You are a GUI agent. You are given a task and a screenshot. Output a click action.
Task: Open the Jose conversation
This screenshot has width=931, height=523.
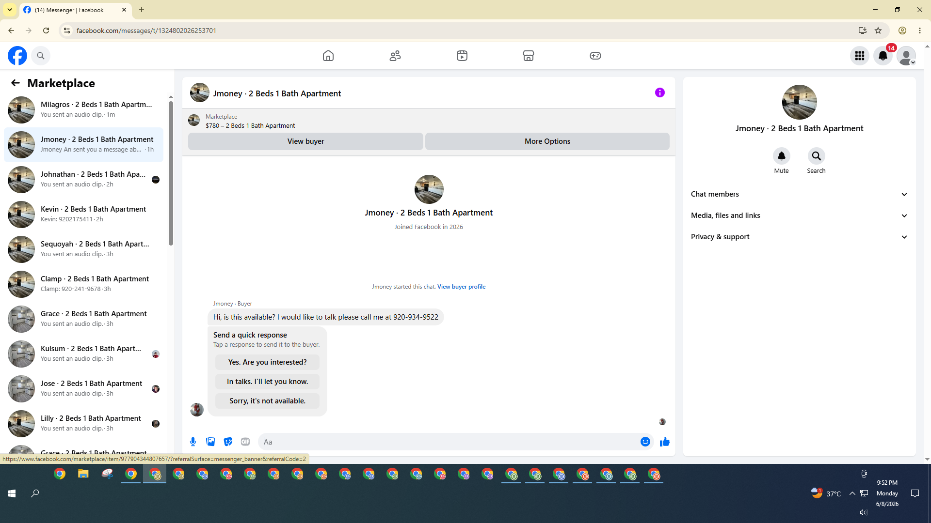pos(83,389)
